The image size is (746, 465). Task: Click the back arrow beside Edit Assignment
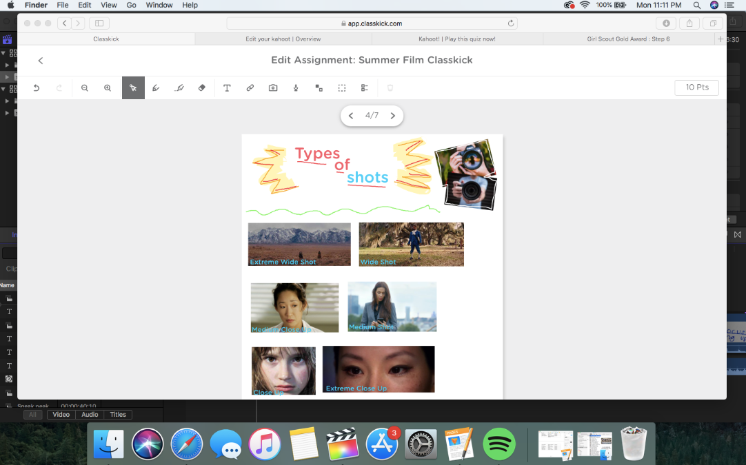click(x=41, y=61)
